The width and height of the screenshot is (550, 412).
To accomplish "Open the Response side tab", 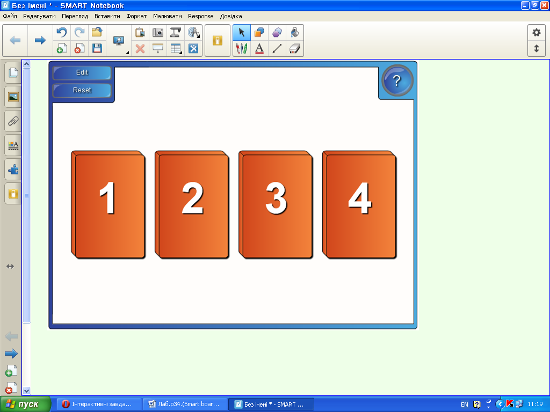I will click(x=13, y=194).
